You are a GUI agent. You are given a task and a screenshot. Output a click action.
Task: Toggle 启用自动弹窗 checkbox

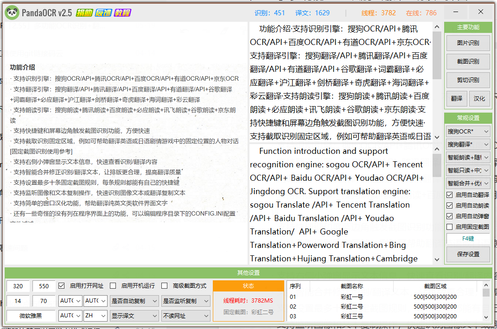tap(449, 216)
